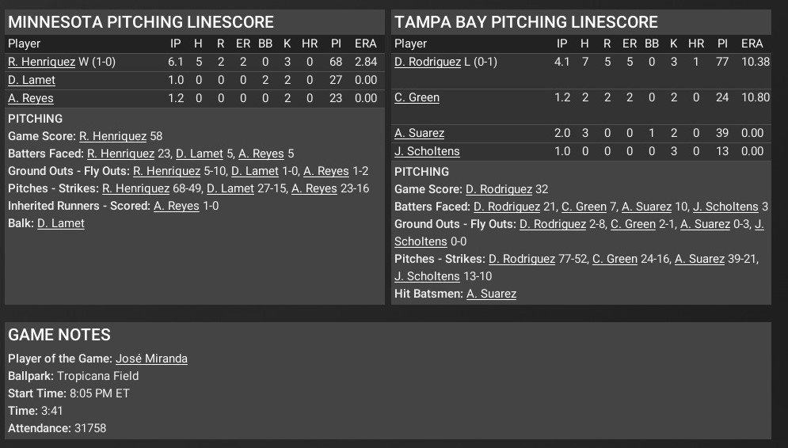Click ERA column header in Minnesota linescore

(x=365, y=44)
